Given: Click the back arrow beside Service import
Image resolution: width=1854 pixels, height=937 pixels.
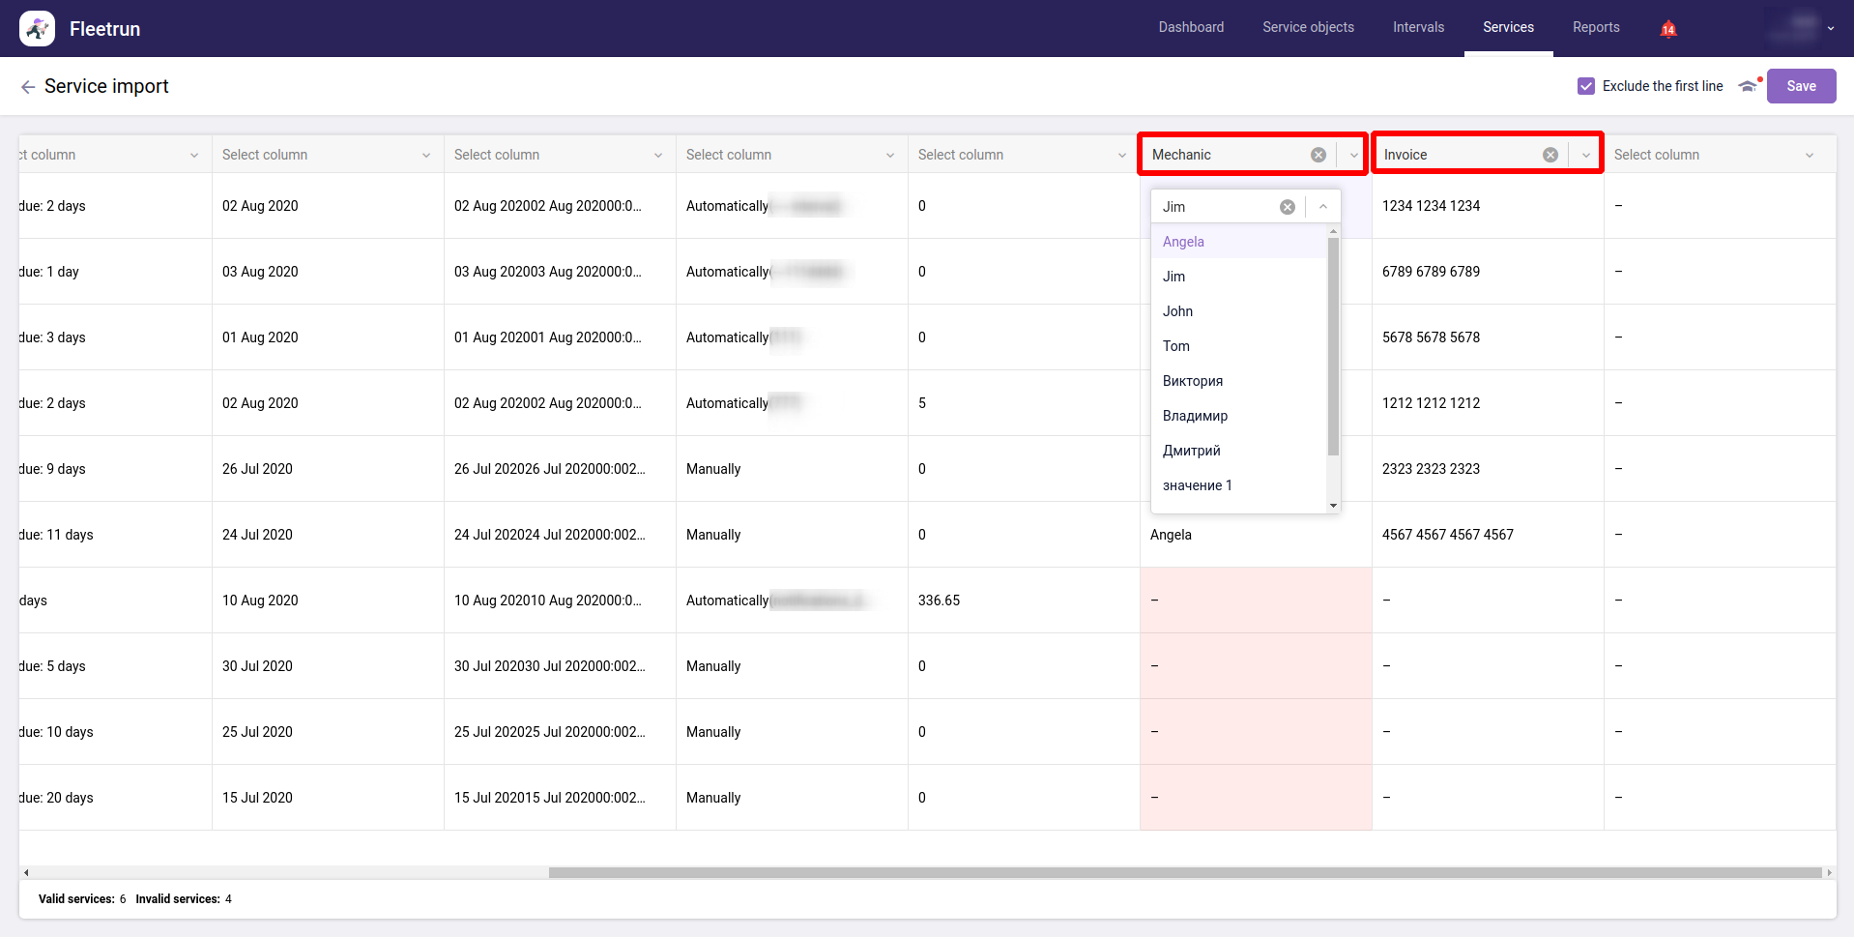Looking at the screenshot, I should (x=28, y=87).
